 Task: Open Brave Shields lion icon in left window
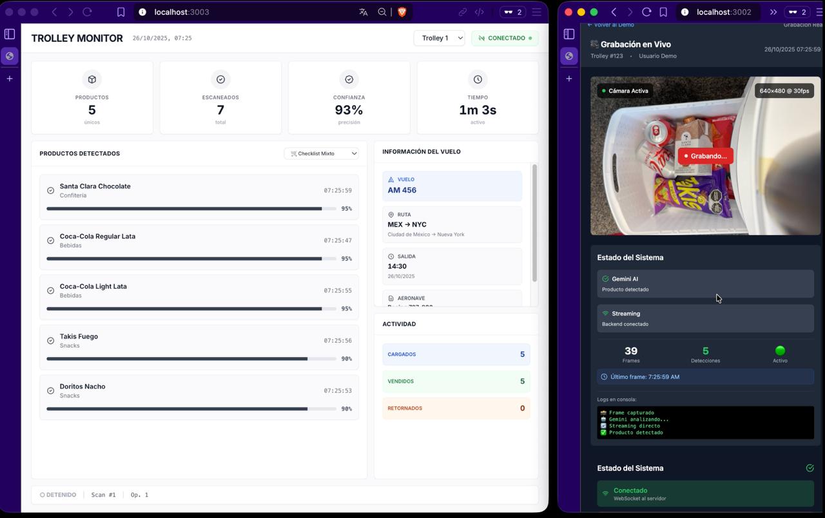(402, 12)
